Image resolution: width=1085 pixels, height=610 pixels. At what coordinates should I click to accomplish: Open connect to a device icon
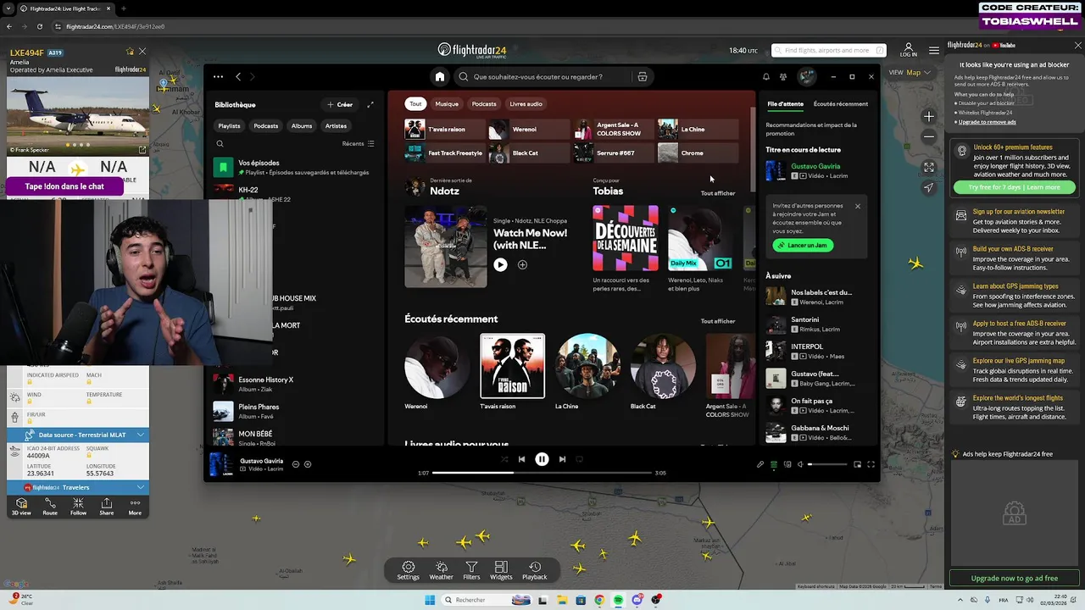[787, 464]
